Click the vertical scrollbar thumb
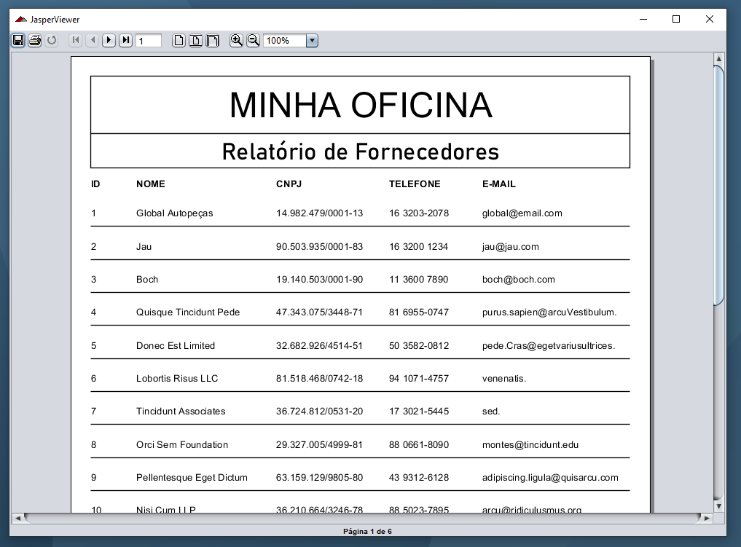Image resolution: width=741 pixels, height=547 pixels. (718, 186)
